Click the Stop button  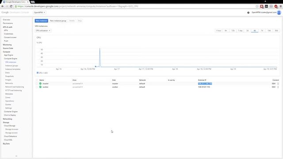[x=80, y=21]
